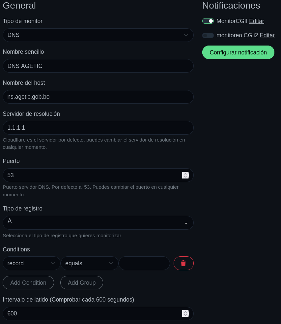The width and height of the screenshot is (281, 324).
Task: Expand the Tipo de registro selector
Action: point(98,223)
